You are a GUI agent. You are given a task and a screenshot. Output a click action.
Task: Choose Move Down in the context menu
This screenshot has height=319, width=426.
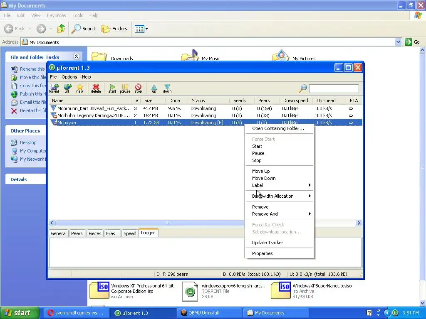(x=279, y=178)
